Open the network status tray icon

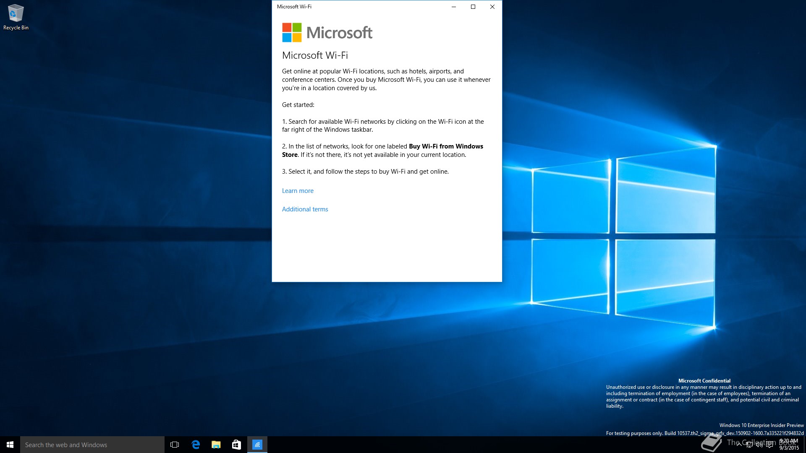[x=749, y=445]
